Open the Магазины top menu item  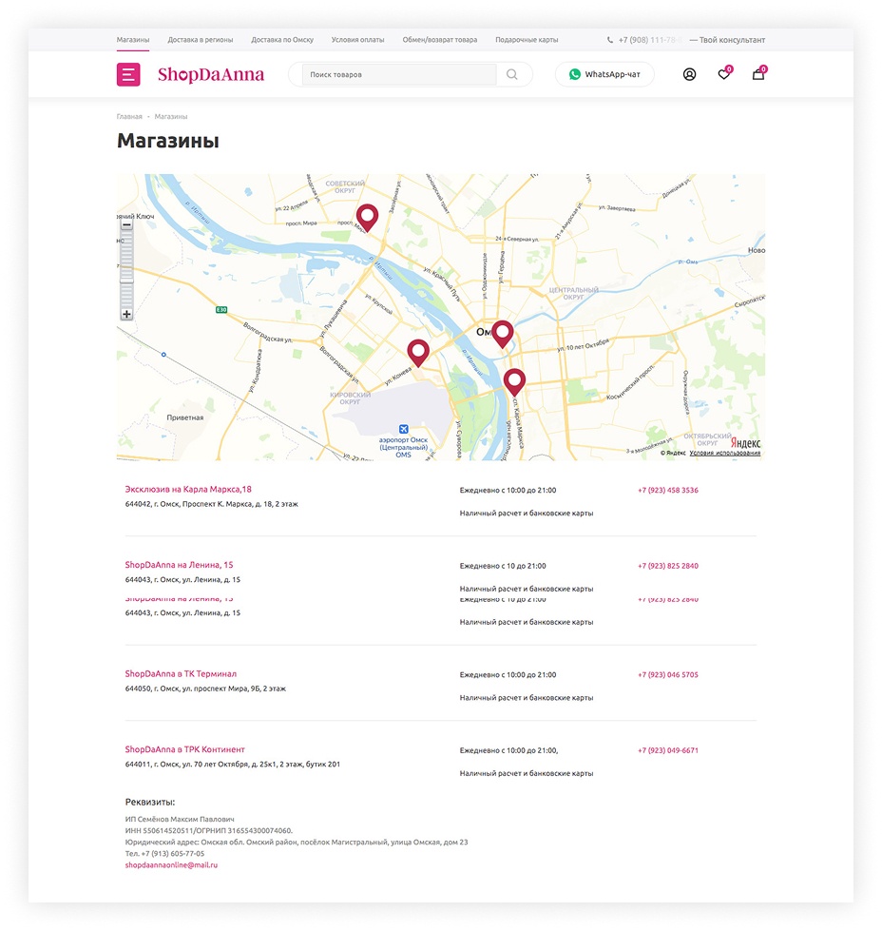click(x=133, y=40)
